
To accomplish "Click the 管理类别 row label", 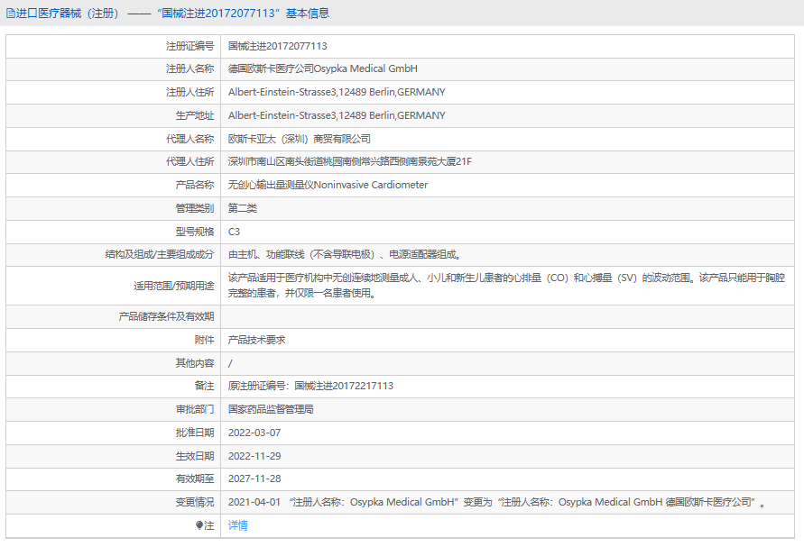I will point(195,208).
